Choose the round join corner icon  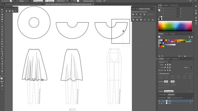coord(168,68)
